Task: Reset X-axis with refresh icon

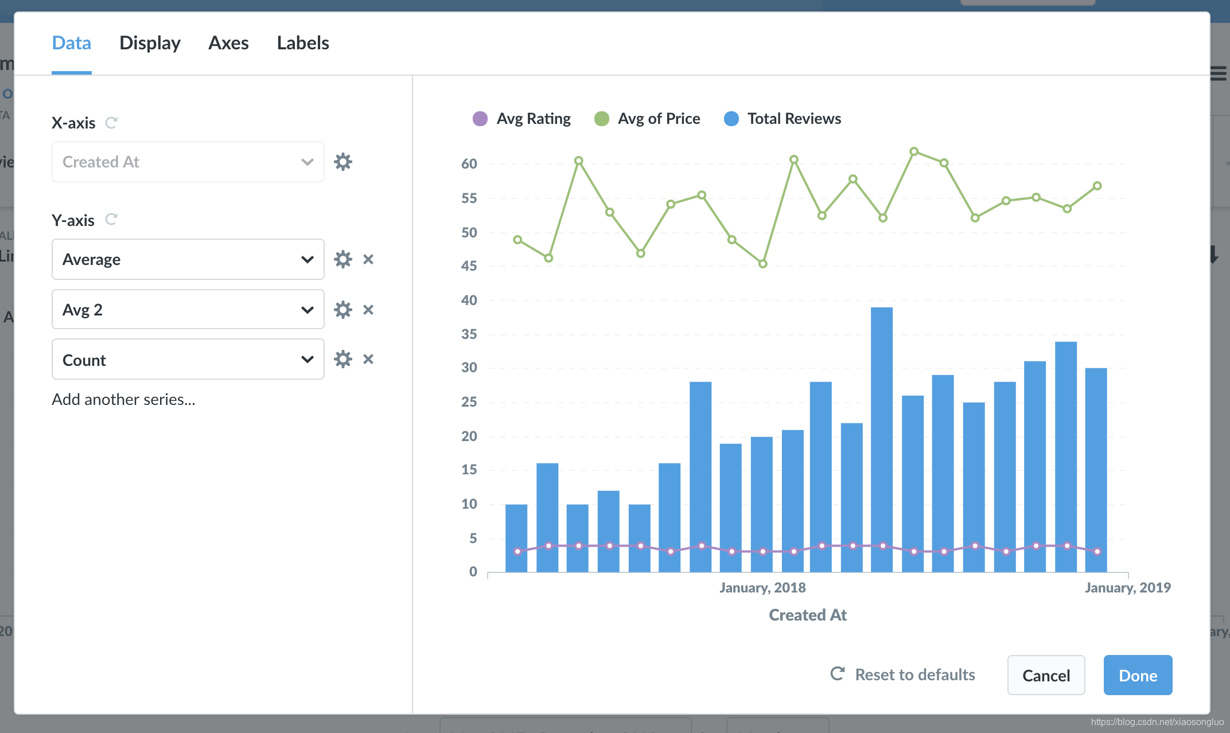Action: 111,122
